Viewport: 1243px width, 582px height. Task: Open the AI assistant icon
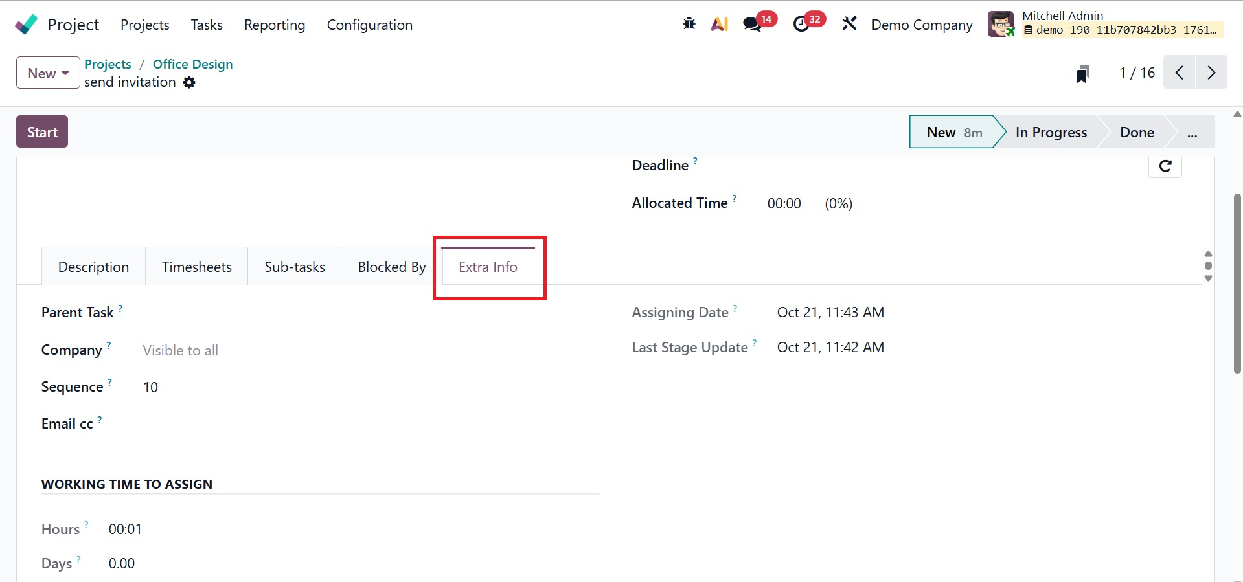click(x=720, y=25)
